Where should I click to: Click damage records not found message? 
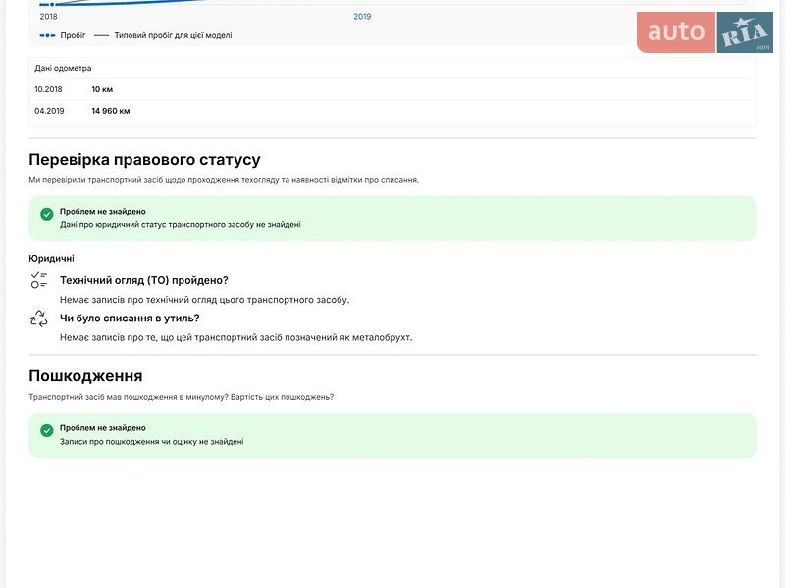coord(152,442)
